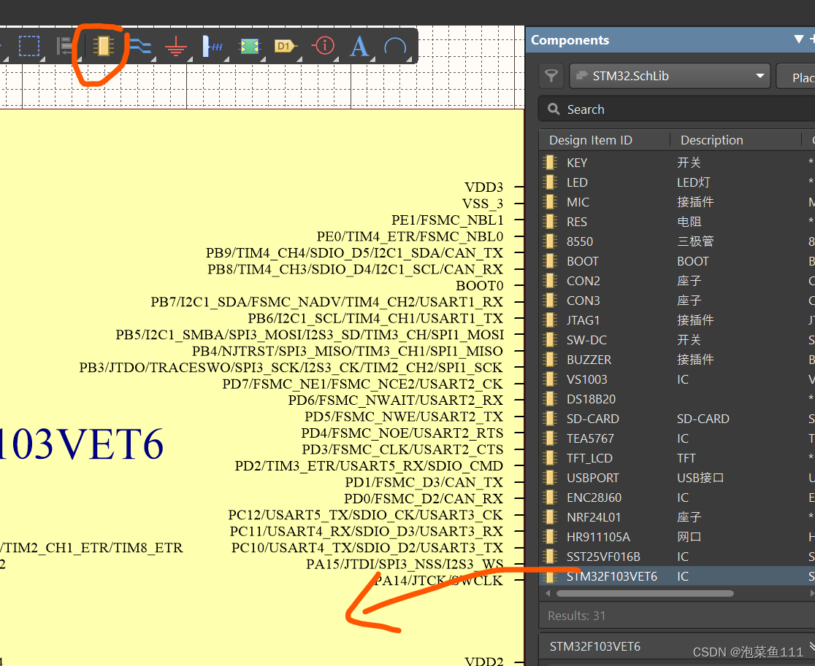The width and height of the screenshot is (815, 666).
Task: Select the rectangular selection tool
Action: [x=29, y=46]
